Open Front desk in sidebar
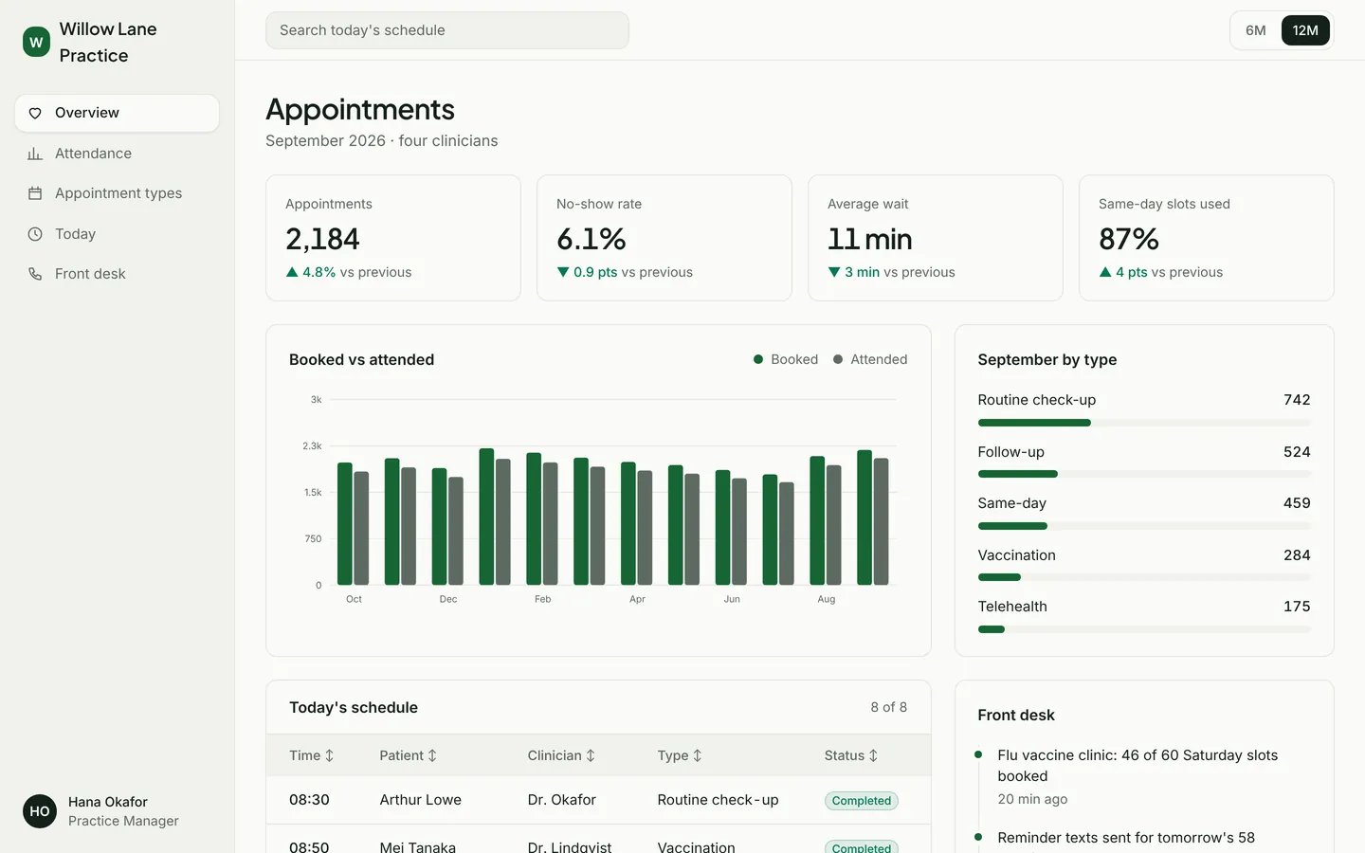This screenshot has height=853, width=1365. click(117, 274)
